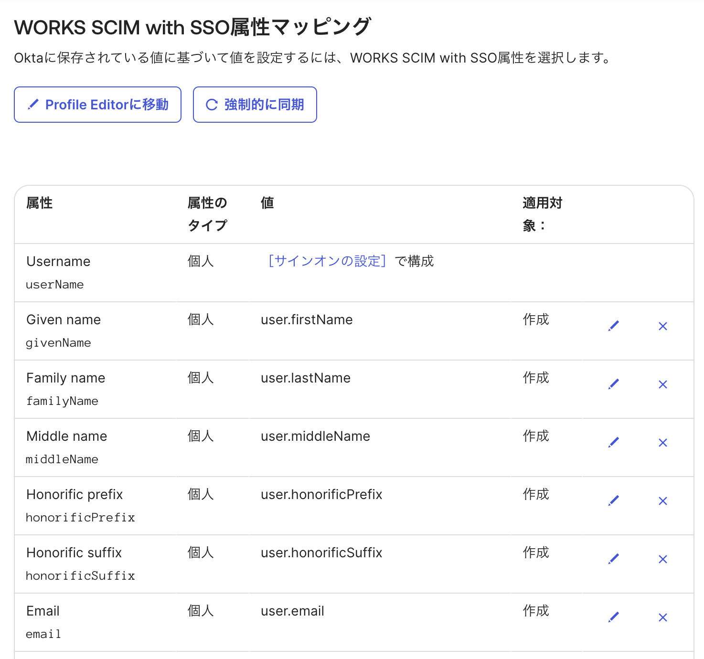704x659 pixels.
Task: Click the 値 column header
Action: pos(267,203)
